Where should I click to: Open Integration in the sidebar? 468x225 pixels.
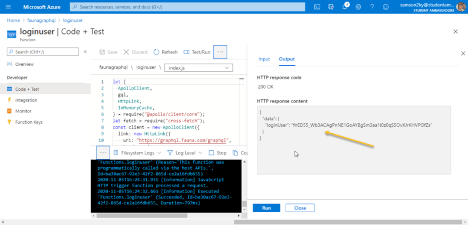(x=26, y=100)
